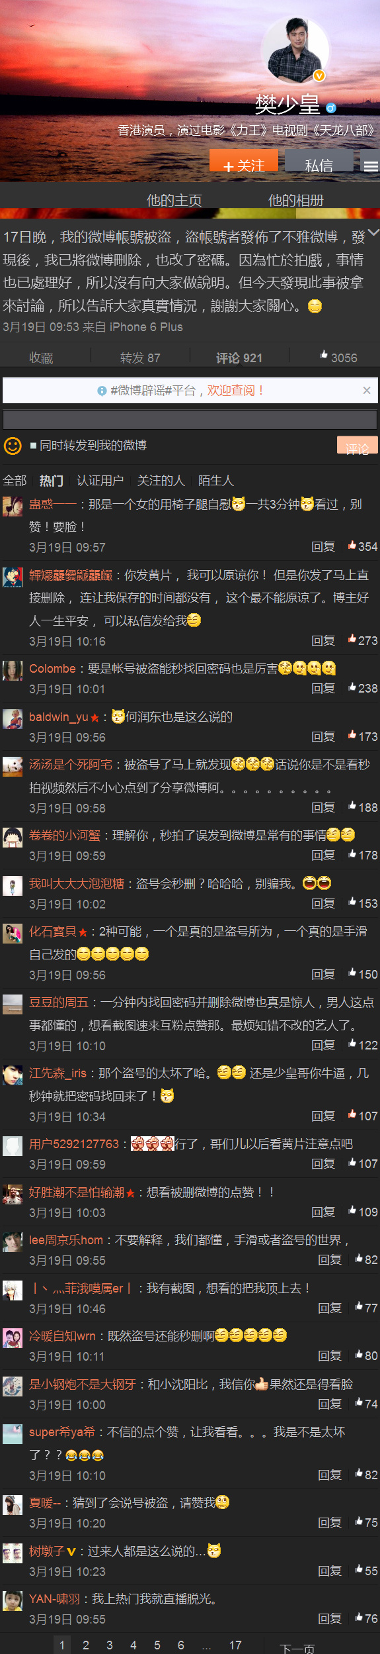Open the hamburger menu beside 私信
This screenshot has height=1654, width=380.
(x=371, y=166)
